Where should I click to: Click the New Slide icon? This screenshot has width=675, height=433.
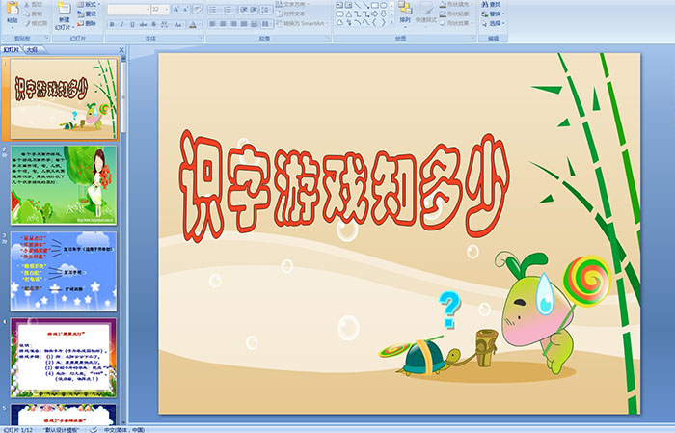tap(65, 8)
